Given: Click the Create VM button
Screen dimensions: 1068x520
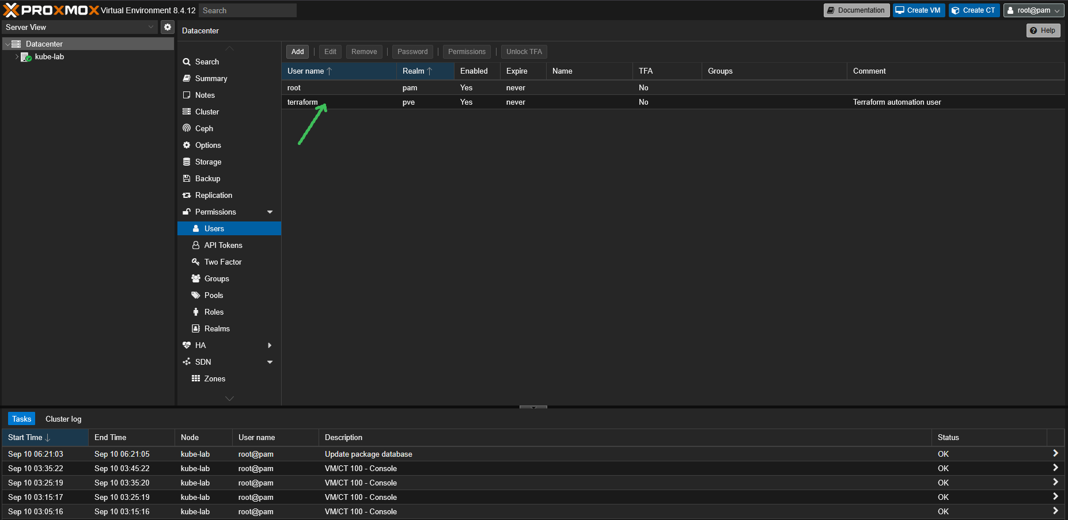Looking at the screenshot, I should (x=918, y=10).
